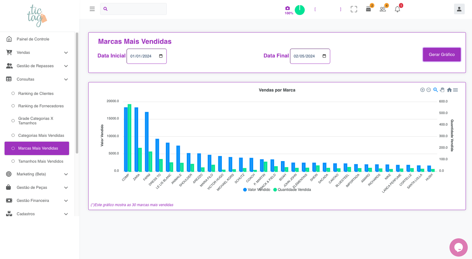Expand the Cadastros chevron
The height and width of the screenshot is (259, 472).
pos(66,214)
